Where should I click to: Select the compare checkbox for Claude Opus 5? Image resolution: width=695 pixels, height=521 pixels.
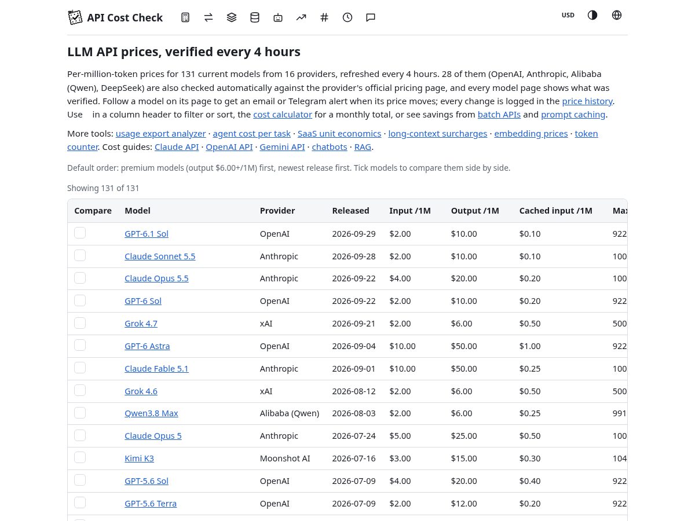pos(80,435)
